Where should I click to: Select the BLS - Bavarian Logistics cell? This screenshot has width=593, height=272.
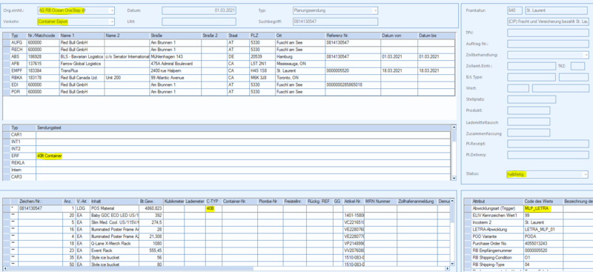pos(82,56)
